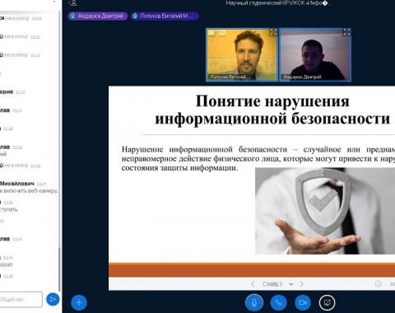Send the chat message

click(x=53, y=299)
